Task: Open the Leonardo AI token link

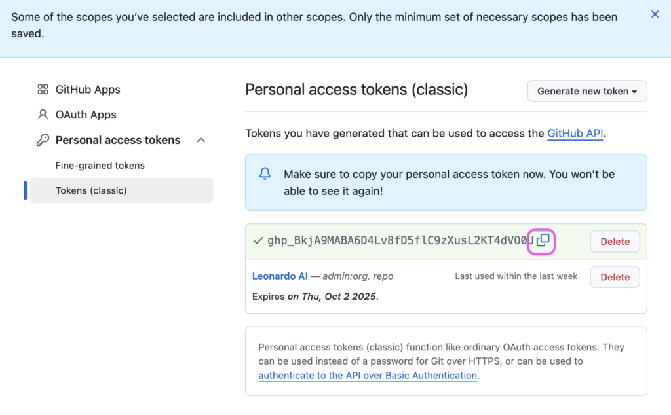Action: click(x=280, y=276)
